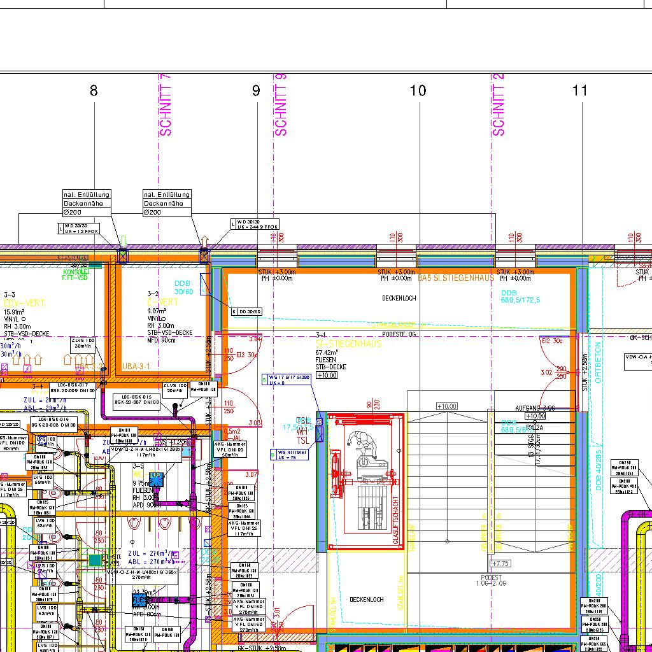Click the +7.75 elevation marker

(500, 563)
